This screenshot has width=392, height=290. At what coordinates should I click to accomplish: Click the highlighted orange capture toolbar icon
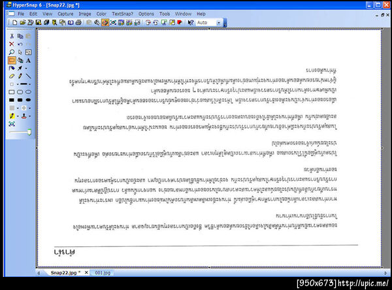coord(105,22)
